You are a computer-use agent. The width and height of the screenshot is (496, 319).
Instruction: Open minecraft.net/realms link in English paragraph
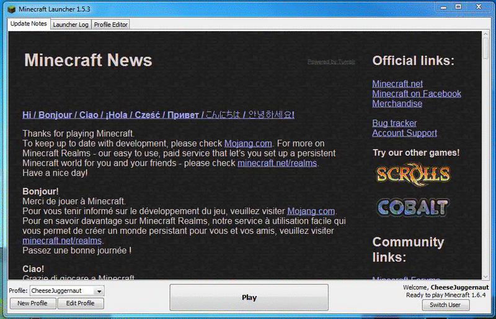tap(277, 163)
